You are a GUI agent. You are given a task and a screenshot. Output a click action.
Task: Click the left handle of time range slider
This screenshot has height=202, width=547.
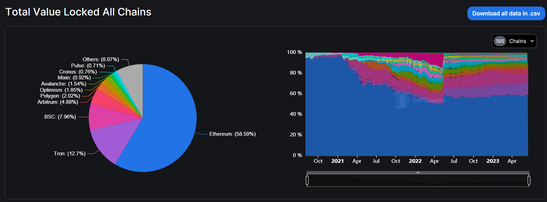click(x=307, y=181)
